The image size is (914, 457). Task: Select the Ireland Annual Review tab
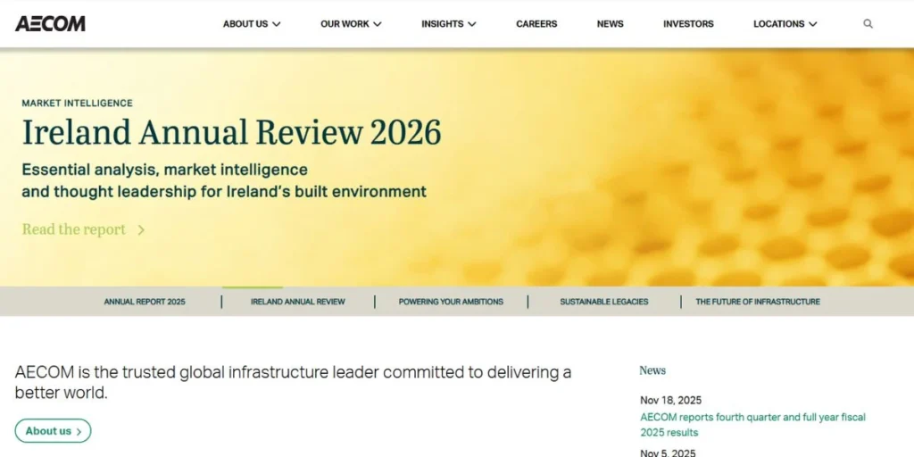coord(298,302)
